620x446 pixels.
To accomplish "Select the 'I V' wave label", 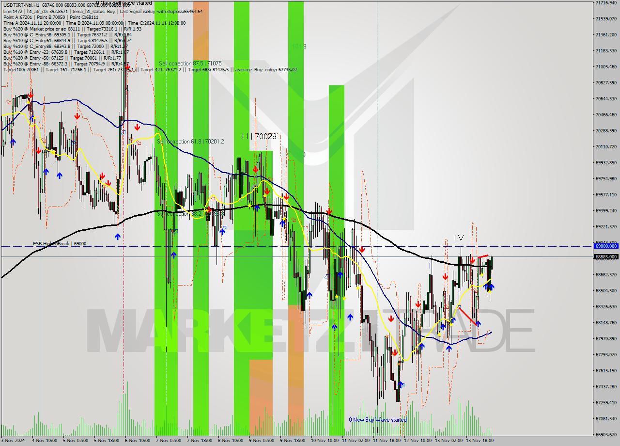I will [x=459, y=238].
